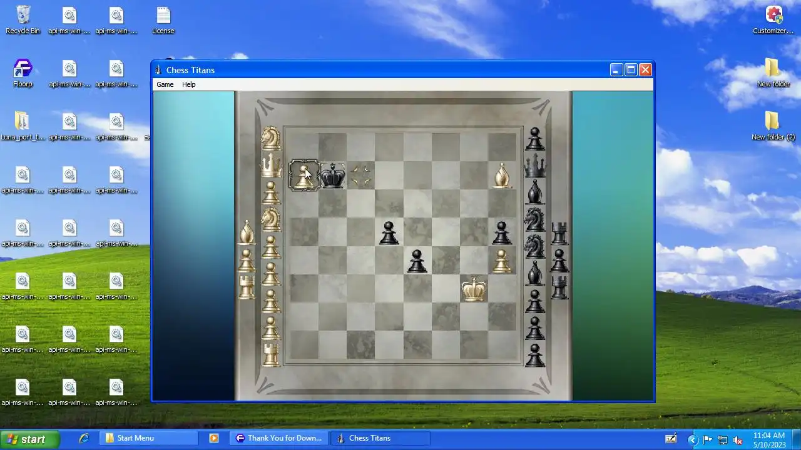The height and width of the screenshot is (450, 801).
Task: Click the black pawn on d5
Action: coord(389,232)
